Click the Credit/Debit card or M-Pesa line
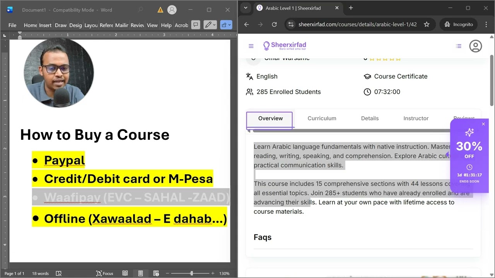 click(x=128, y=179)
